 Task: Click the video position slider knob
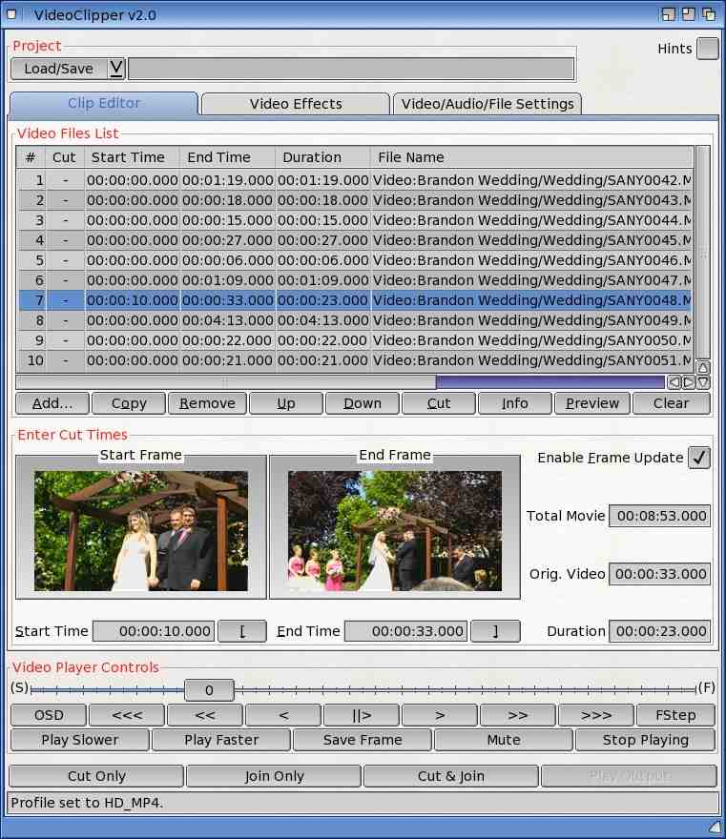tap(209, 689)
